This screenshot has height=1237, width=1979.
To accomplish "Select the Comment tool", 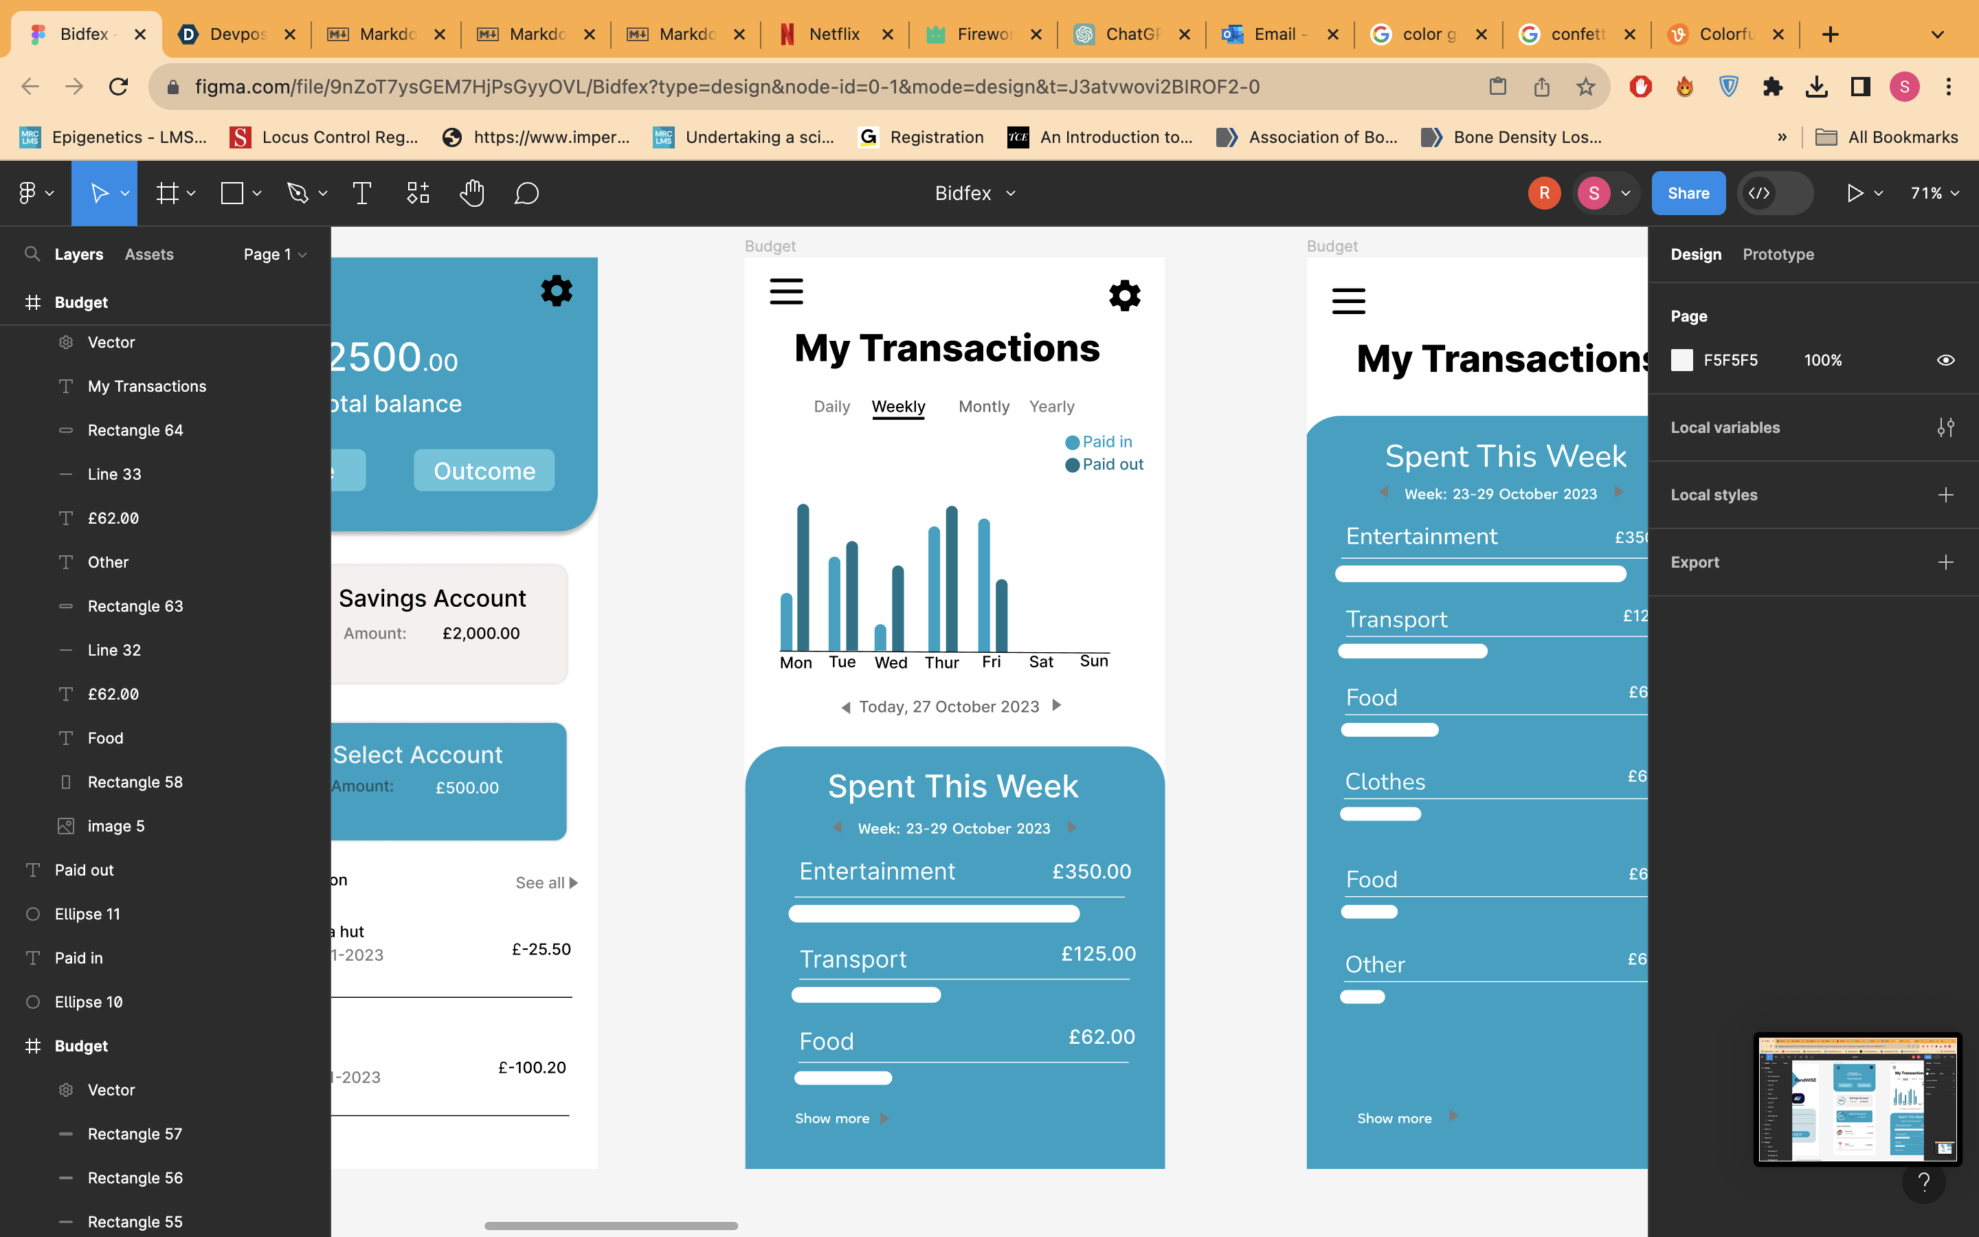I will pyautogui.click(x=526, y=194).
